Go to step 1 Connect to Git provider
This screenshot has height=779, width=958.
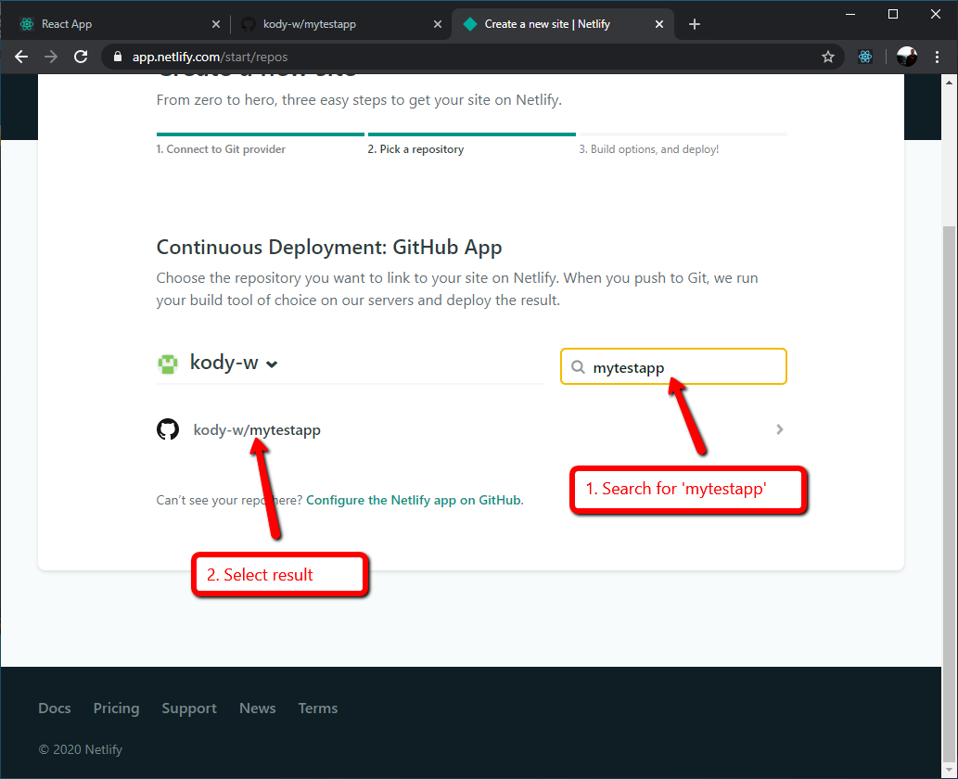221,149
